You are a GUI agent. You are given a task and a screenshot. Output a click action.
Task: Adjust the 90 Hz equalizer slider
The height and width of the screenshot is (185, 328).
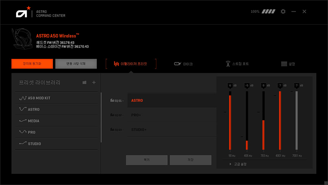click(x=230, y=121)
